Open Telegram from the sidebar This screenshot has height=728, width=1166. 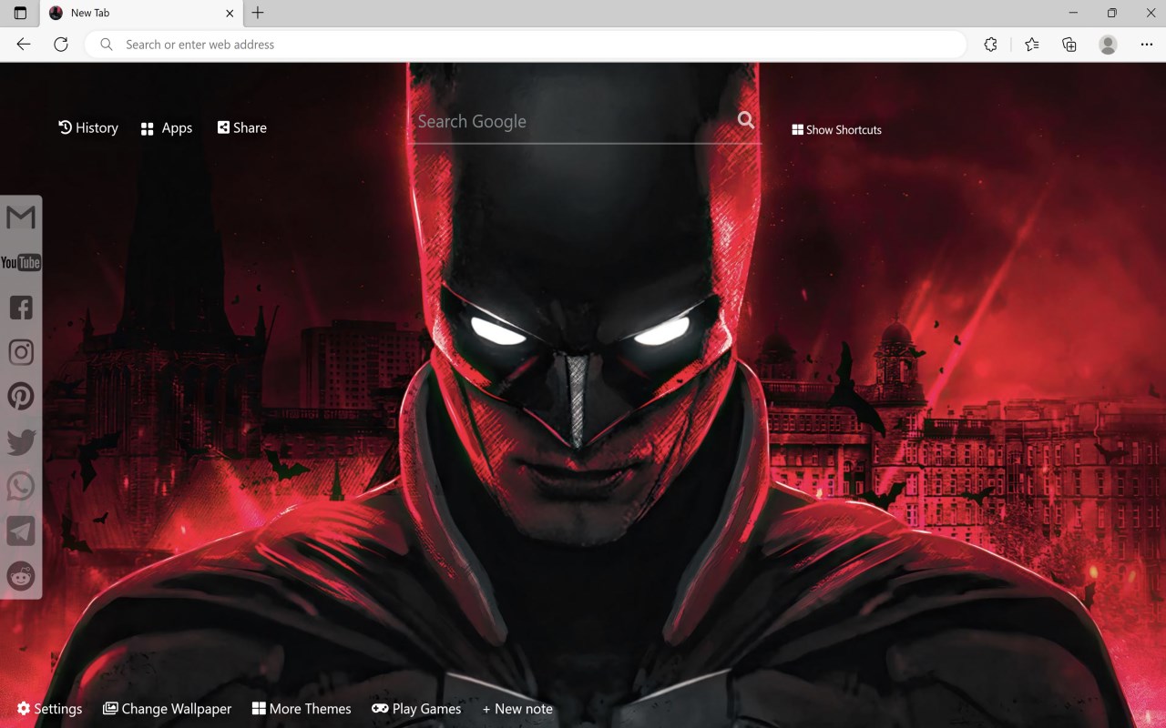click(21, 531)
